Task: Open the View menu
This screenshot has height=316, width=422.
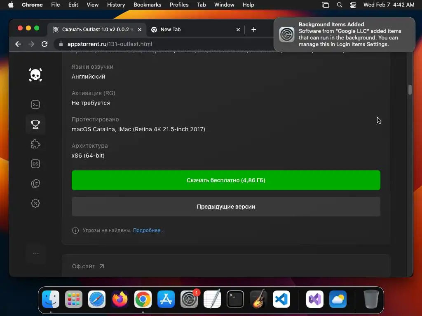Action: click(x=92, y=5)
